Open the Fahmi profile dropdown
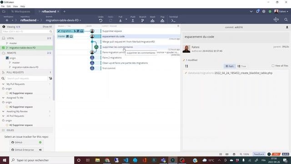This screenshot has height=164, width=291. point(281,11)
